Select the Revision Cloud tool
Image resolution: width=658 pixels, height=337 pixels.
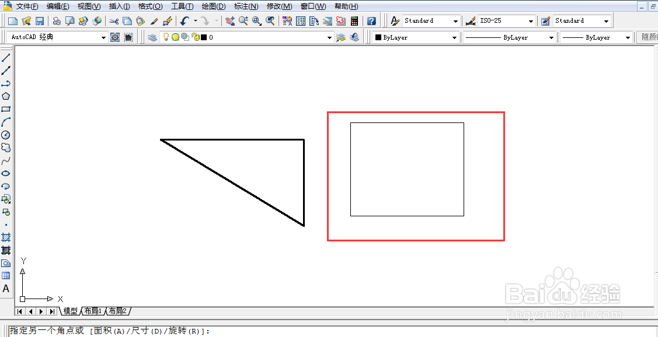6,148
